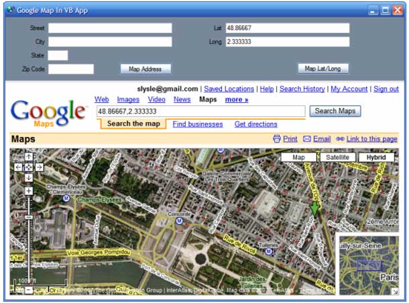This screenshot has width=409, height=303.
Task: Open the News link
Action: [182, 99]
